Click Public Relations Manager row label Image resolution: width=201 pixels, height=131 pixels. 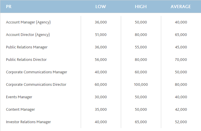(x=27, y=47)
